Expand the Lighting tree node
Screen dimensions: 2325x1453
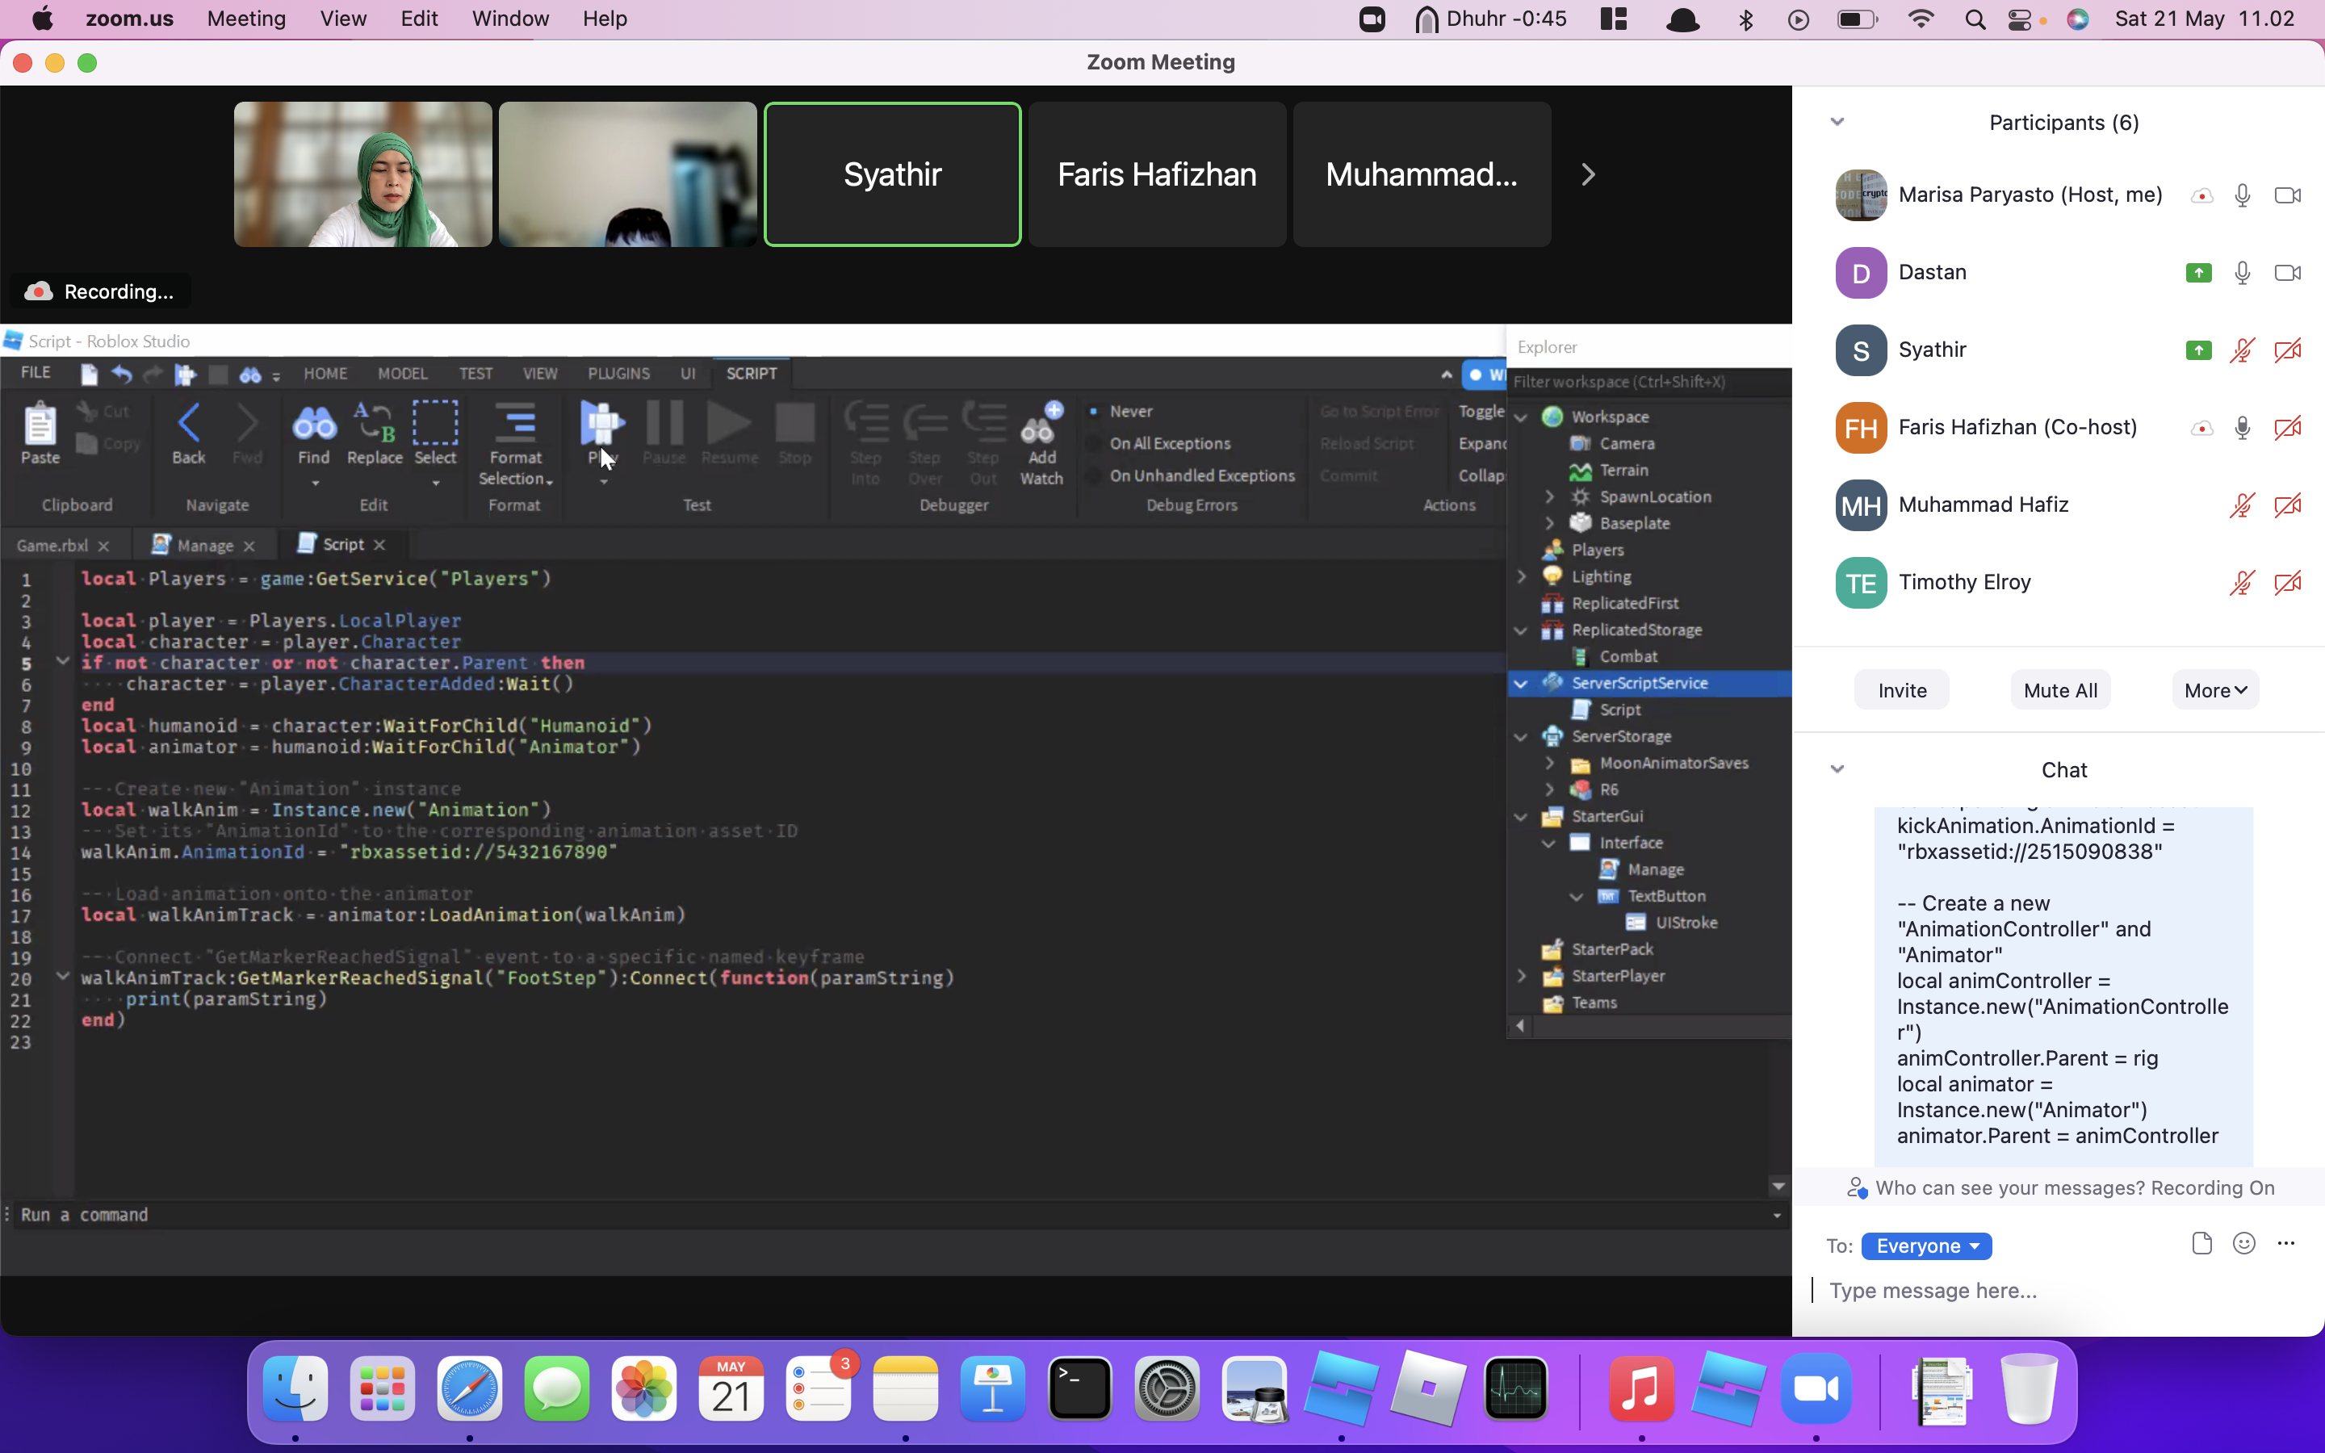pyautogui.click(x=1521, y=576)
